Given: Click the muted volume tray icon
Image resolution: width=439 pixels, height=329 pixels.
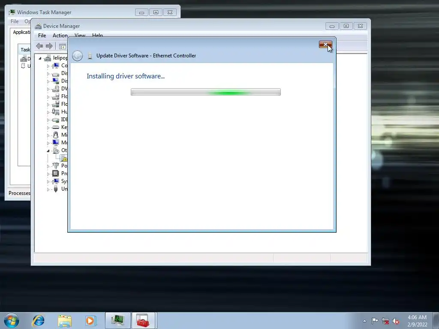Looking at the screenshot, I should tap(396, 321).
